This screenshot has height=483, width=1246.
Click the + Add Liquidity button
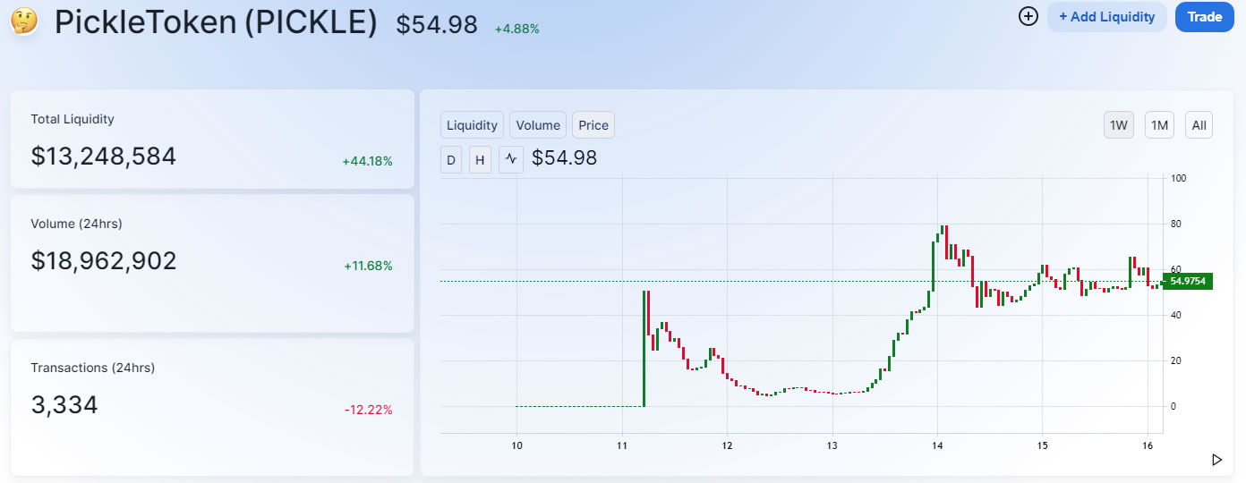pos(1107,17)
